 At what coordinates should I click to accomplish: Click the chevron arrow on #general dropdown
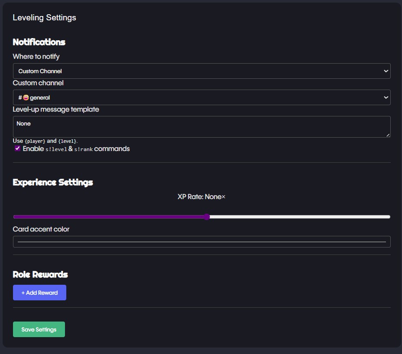[386, 98]
